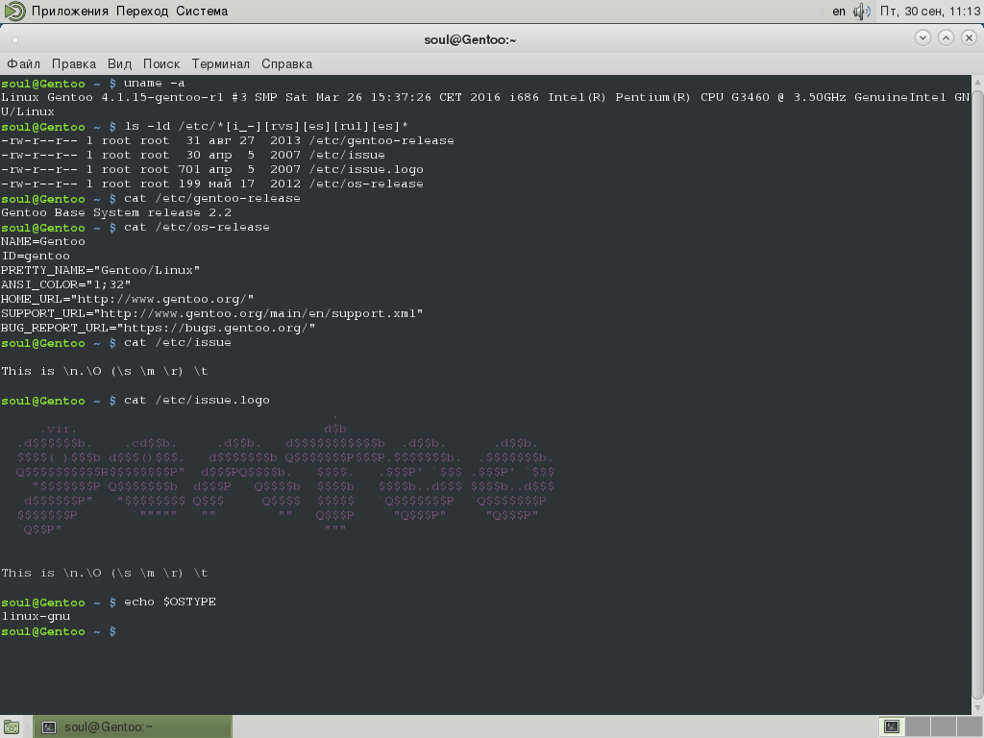This screenshot has width=984, height=738.
Task: Click the soul@Gentoo:~ taskbar button
Action: [x=133, y=726]
